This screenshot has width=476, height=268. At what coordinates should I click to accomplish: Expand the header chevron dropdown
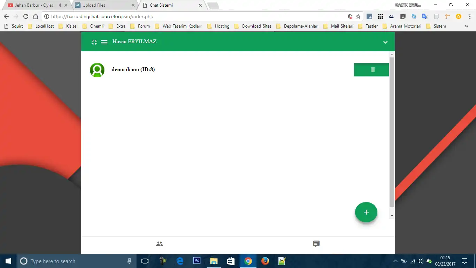385,42
